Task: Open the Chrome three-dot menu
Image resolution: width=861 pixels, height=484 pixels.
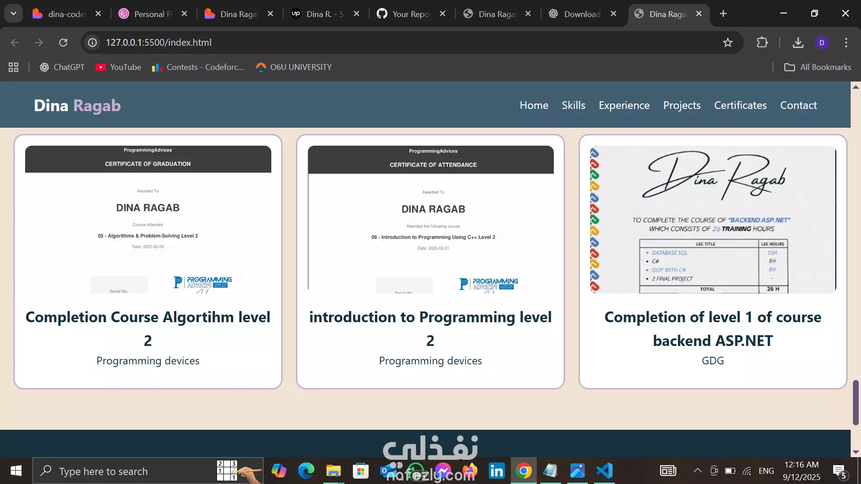Action: pyautogui.click(x=846, y=43)
